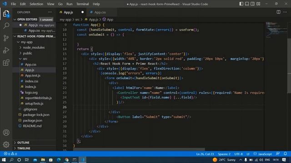The height and width of the screenshot is (163, 291).
Task: Open the Explorer view in activity bar
Action: coord(6,14)
